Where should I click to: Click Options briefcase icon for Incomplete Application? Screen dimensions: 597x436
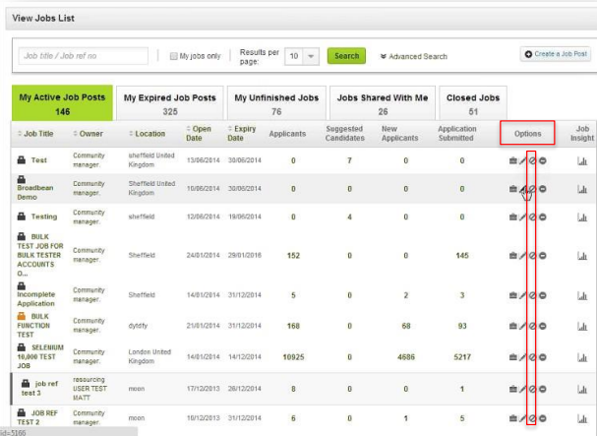click(x=513, y=295)
